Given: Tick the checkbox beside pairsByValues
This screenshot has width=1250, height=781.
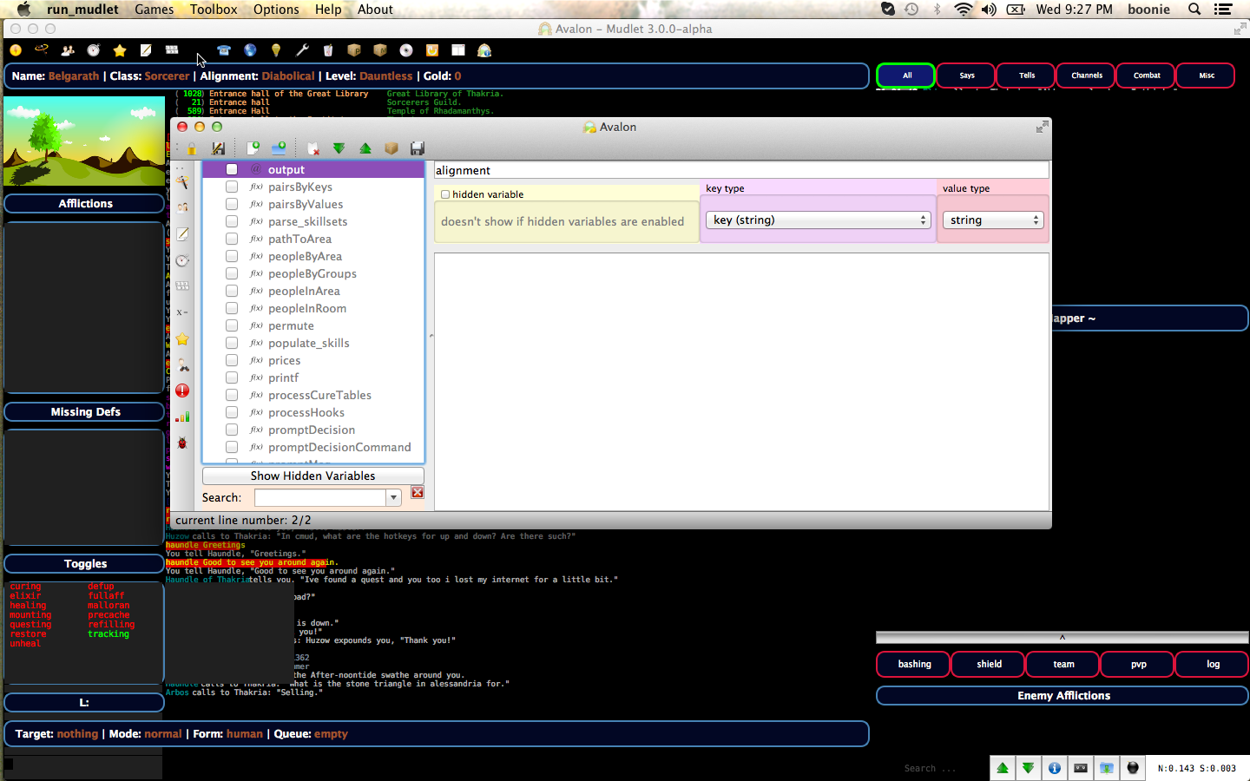Looking at the screenshot, I should (x=232, y=204).
